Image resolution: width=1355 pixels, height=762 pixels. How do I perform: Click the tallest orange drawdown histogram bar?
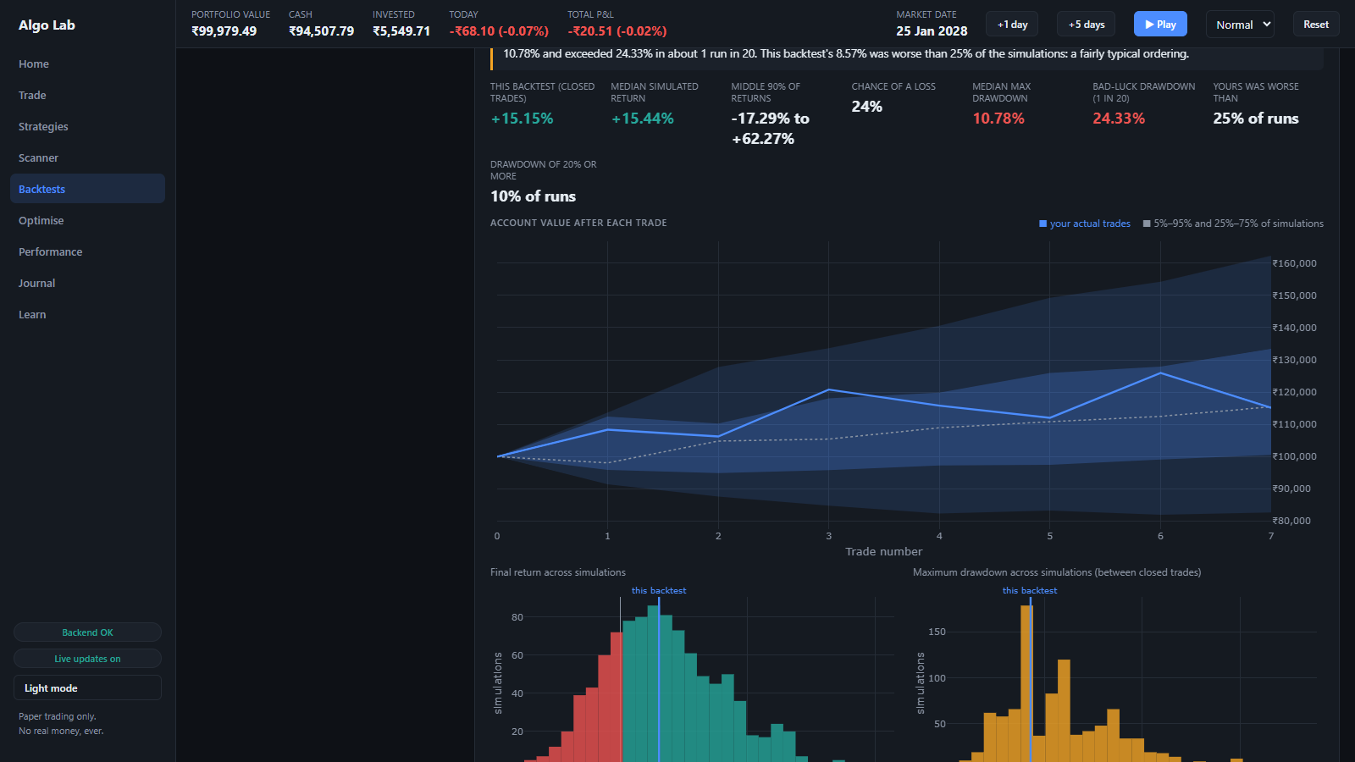coord(1026,683)
